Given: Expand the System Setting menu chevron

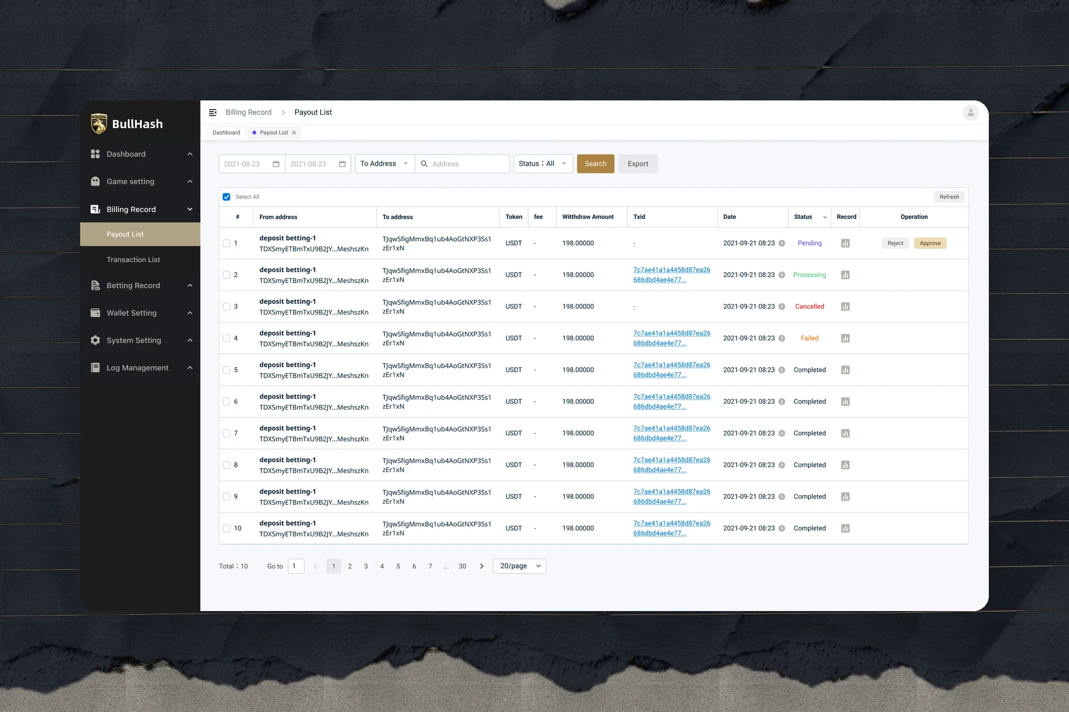Looking at the screenshot, I should pyautogui.click(x=190, y=340).
